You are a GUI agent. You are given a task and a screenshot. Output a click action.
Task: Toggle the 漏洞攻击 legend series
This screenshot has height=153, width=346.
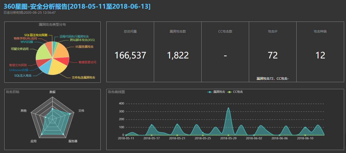216,92
